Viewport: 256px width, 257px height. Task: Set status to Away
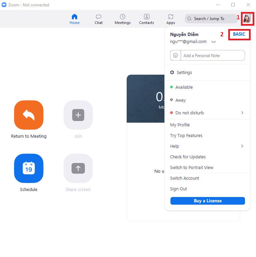pyautogui.click(x=207, y=100)
